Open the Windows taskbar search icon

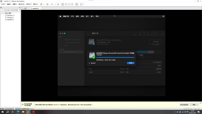point(8,112)
